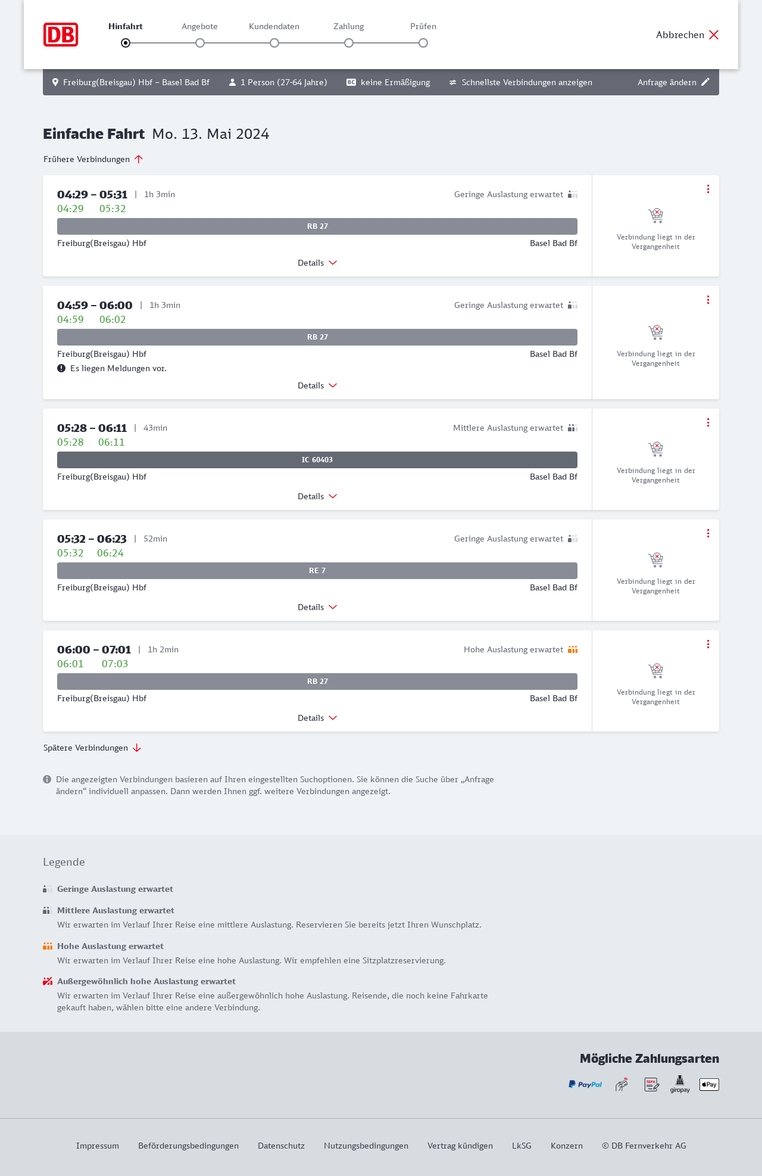Expand Details for the IC 60403 connection
This screenshot has height=1176, width=762.
point(317,496)
